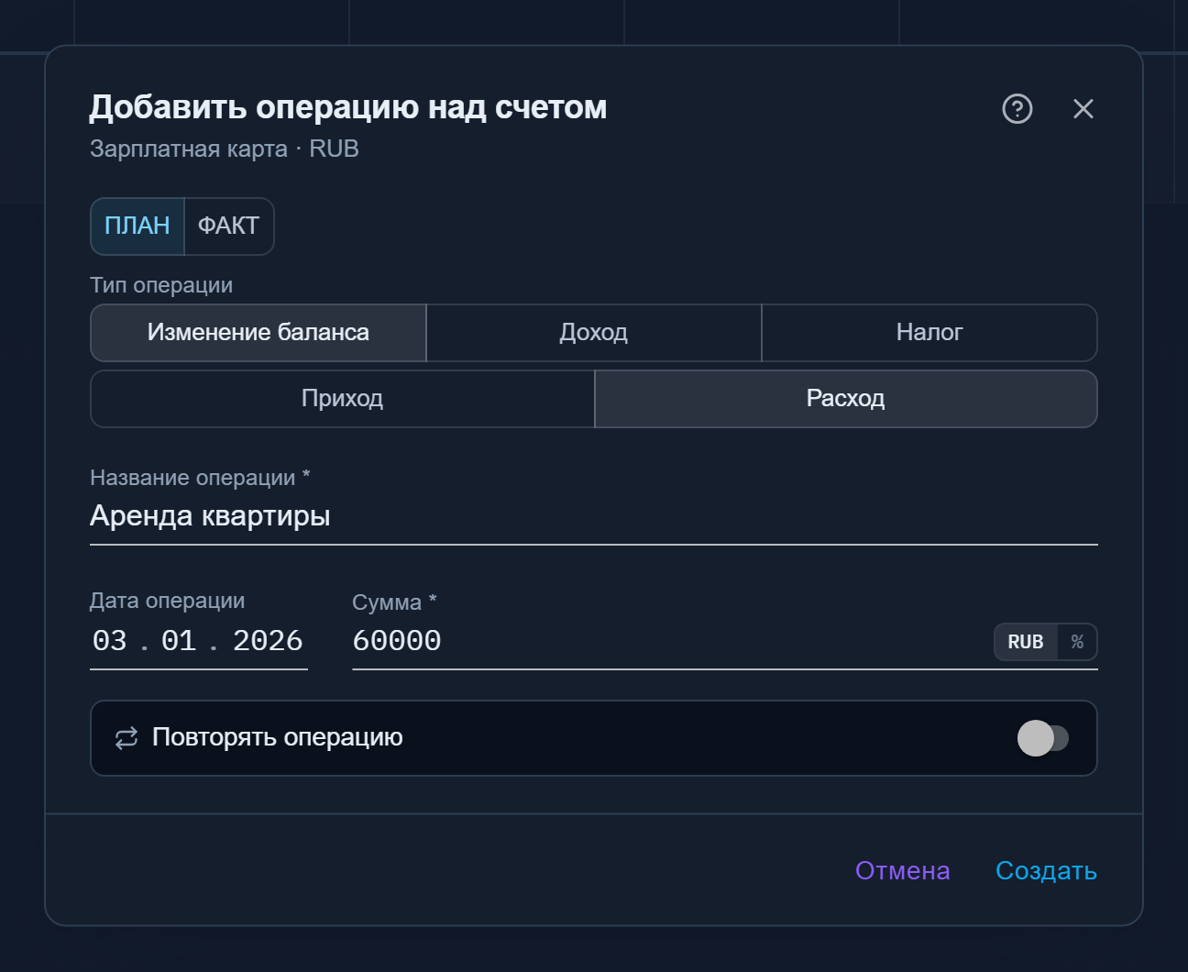Close the add operation dialog

tap(1083, 109)
